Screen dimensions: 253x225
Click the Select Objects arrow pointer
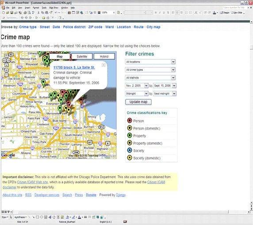click(11, 217)
